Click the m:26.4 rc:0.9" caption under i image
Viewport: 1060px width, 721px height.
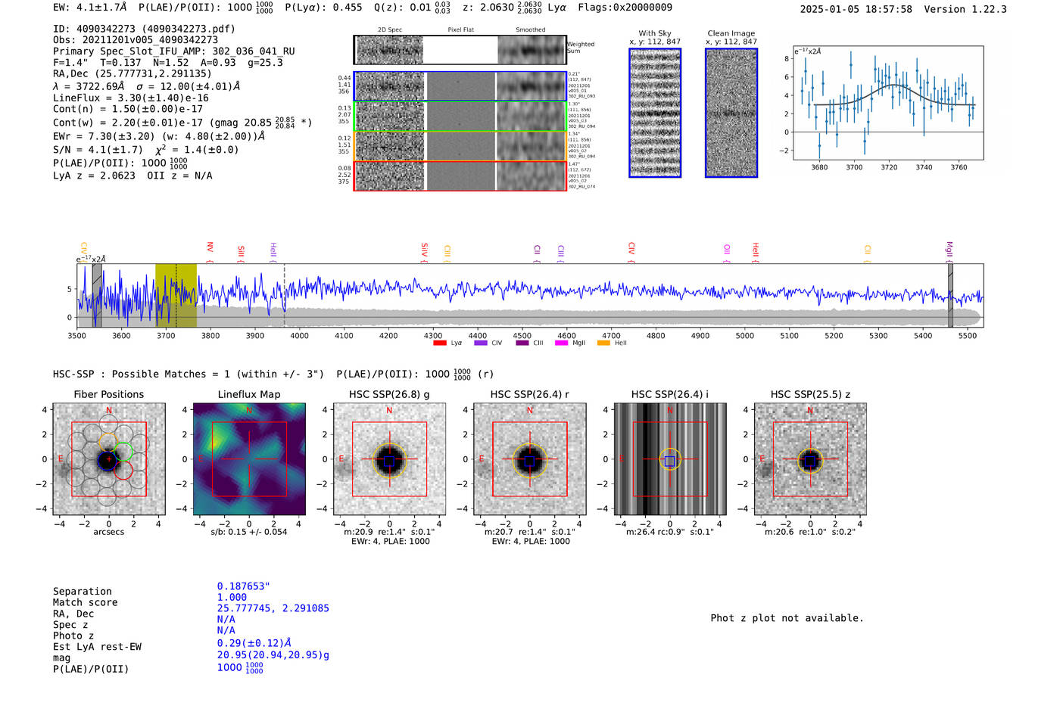pos(670,532)
